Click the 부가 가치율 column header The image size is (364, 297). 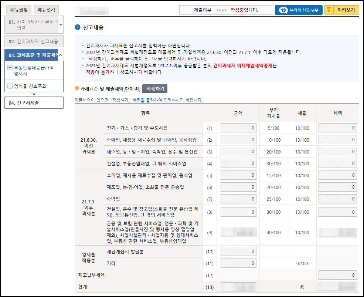coord(273,113)
